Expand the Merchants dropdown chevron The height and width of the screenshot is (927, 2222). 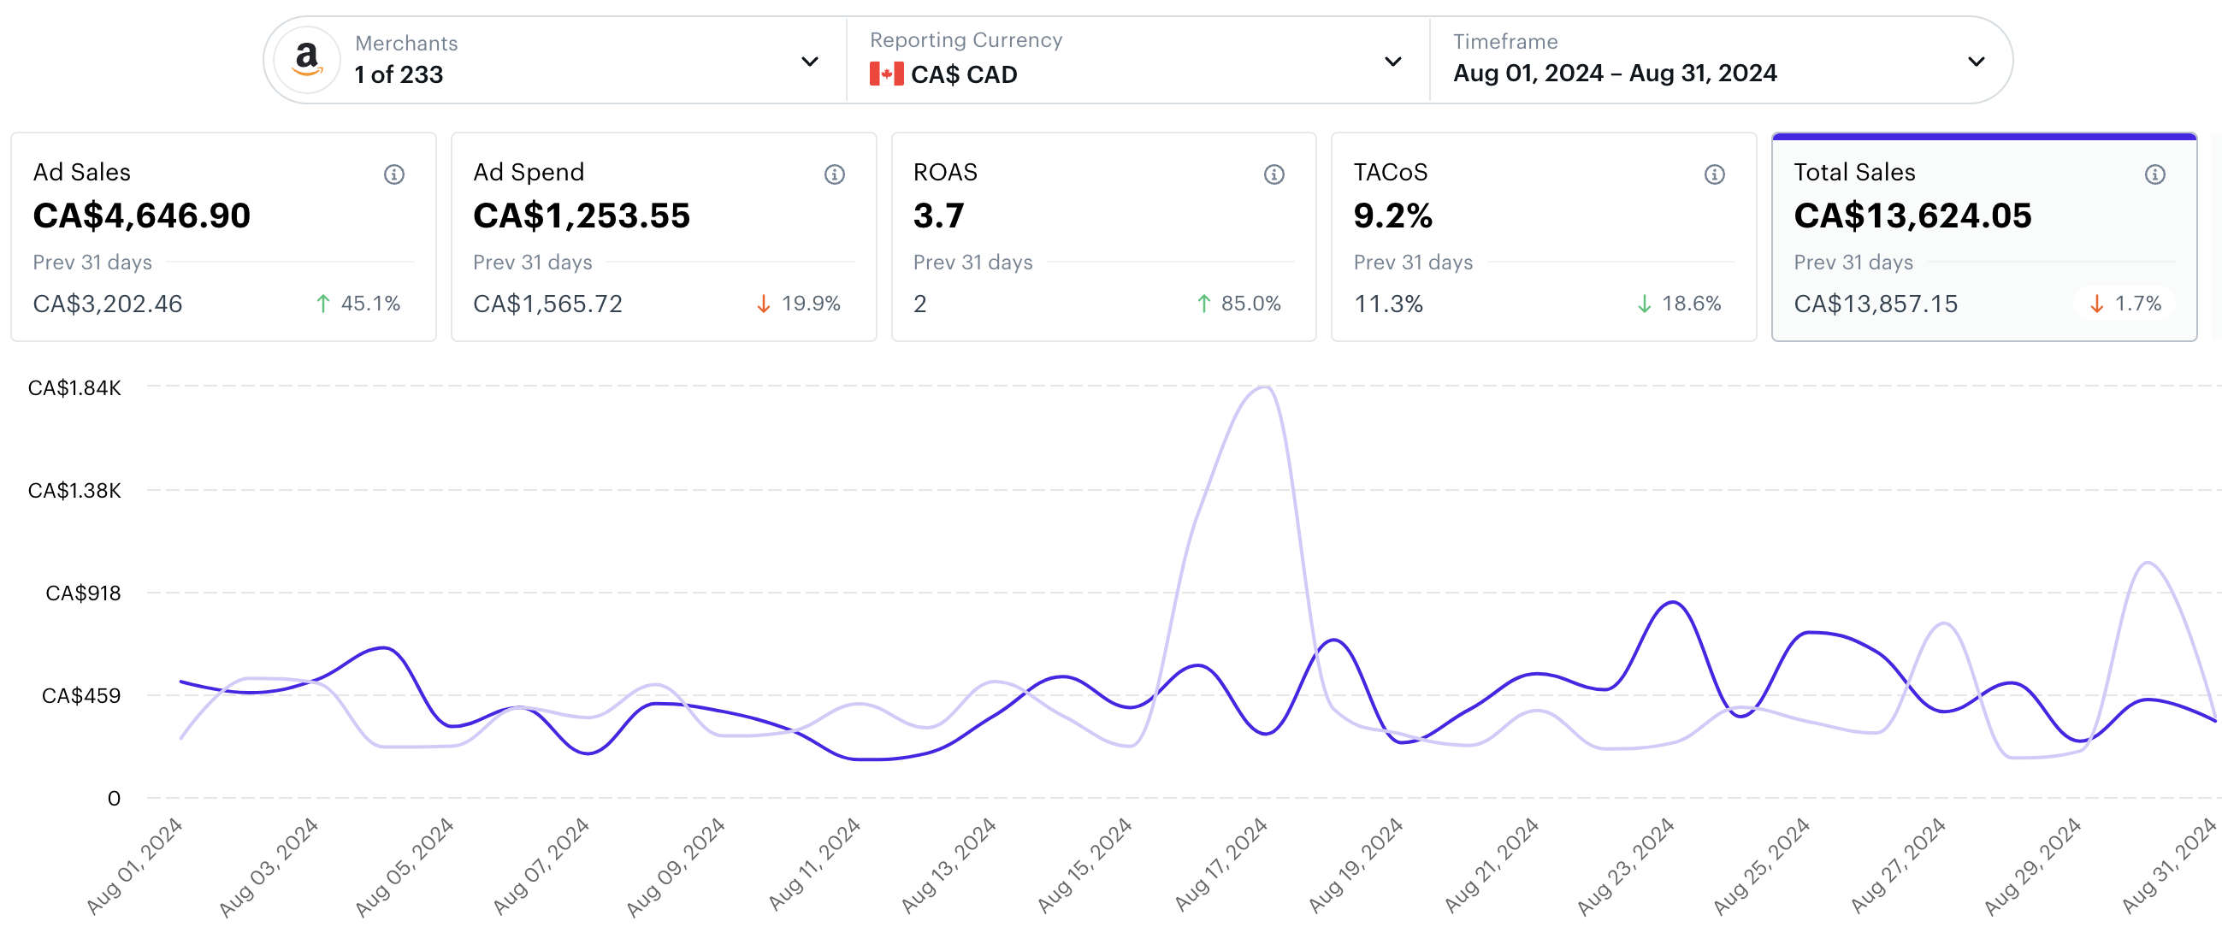point(809,62)
